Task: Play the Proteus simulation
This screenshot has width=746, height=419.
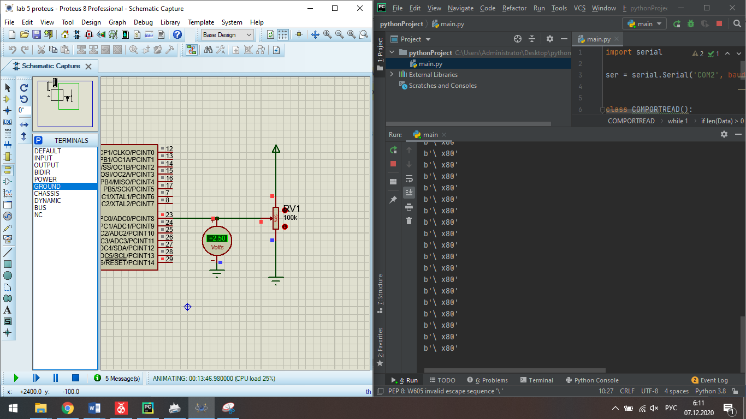Action: (16, 378)
